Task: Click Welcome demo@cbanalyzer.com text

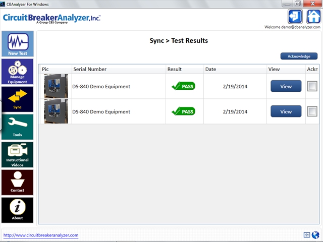Action: click(x=292, y=27)
